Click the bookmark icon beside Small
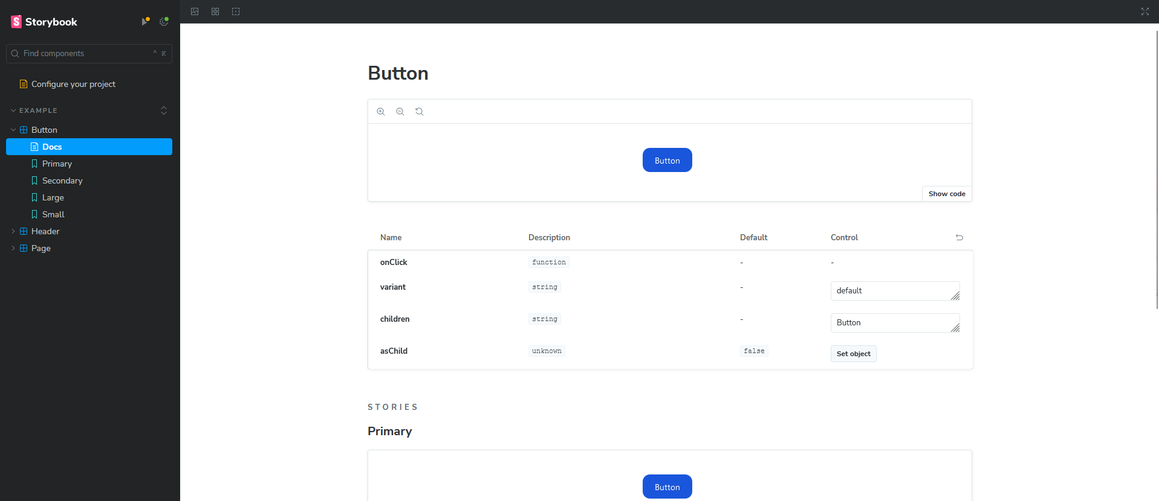 34,214
